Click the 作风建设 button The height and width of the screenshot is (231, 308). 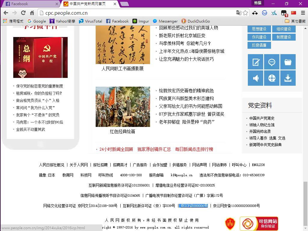[x=259, y=37]
